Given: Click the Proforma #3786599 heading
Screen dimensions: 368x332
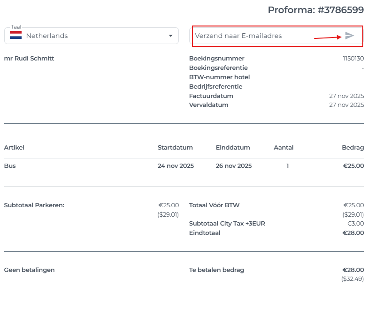Looking at the screenshot, I should (315, 10).
